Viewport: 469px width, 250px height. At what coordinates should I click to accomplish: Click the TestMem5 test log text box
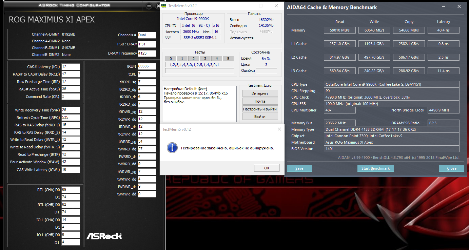[x=199, y=104]
